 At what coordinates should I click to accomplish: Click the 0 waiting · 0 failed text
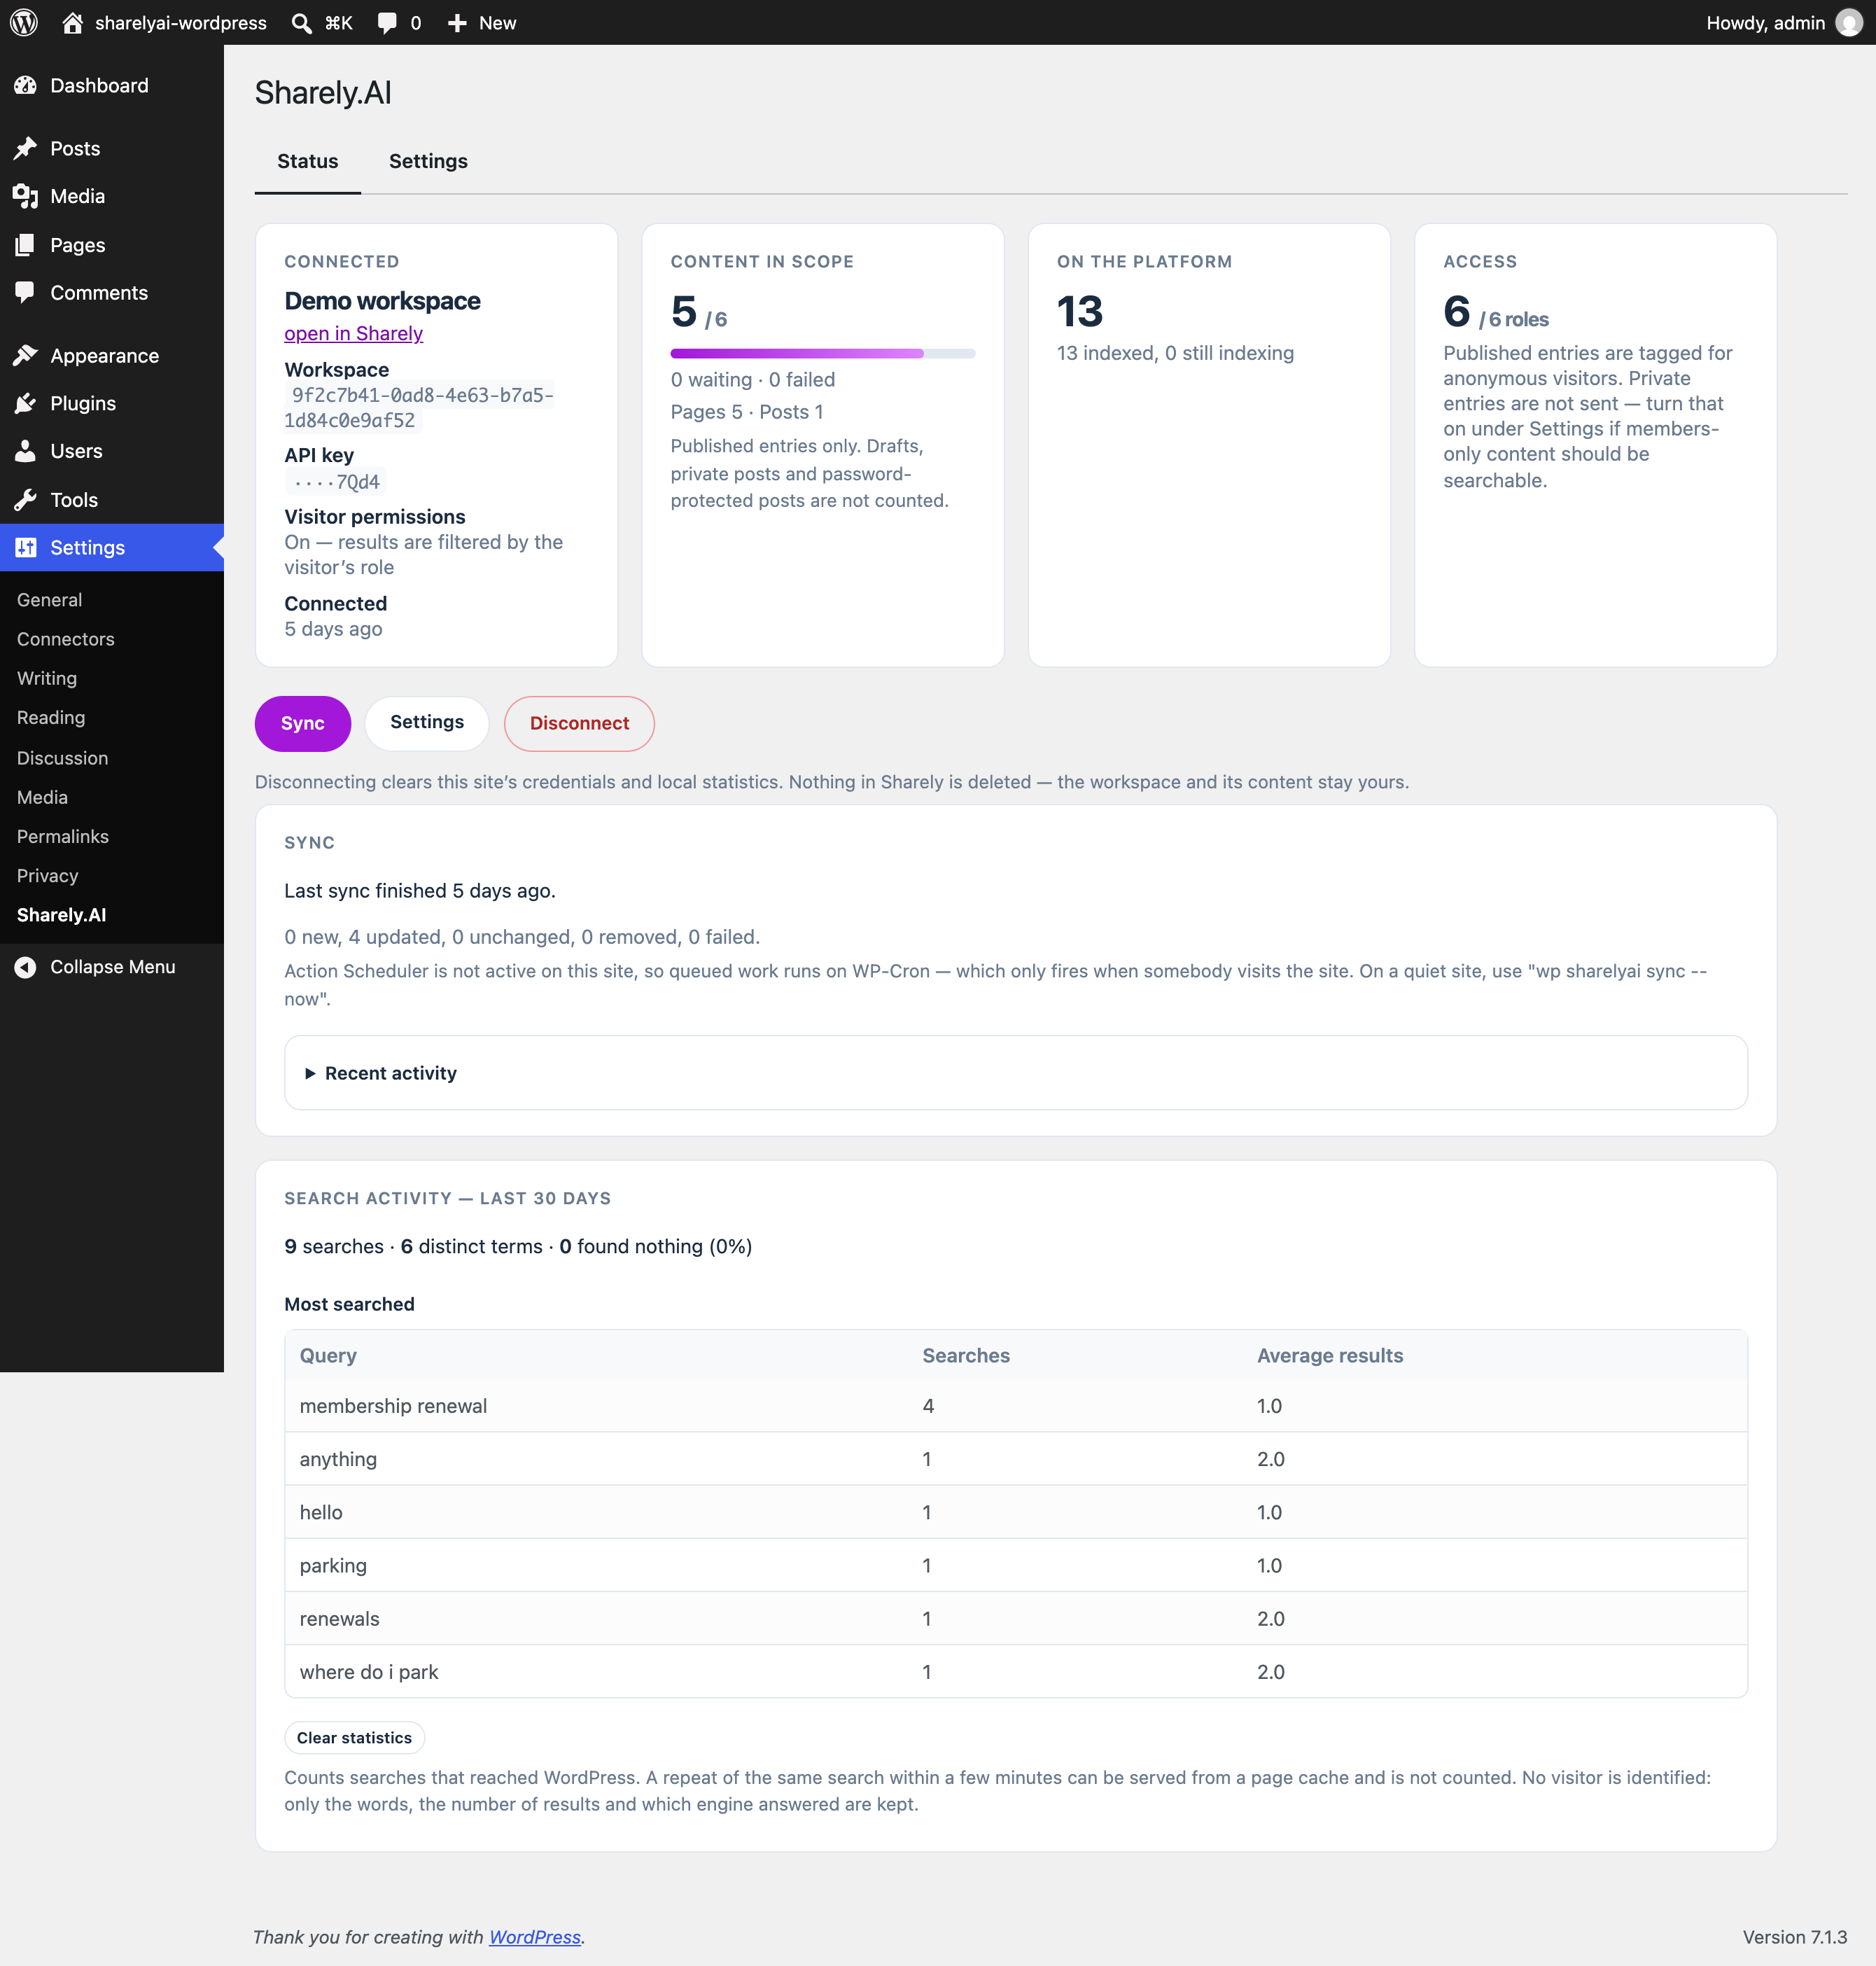(x=752, y=379)
